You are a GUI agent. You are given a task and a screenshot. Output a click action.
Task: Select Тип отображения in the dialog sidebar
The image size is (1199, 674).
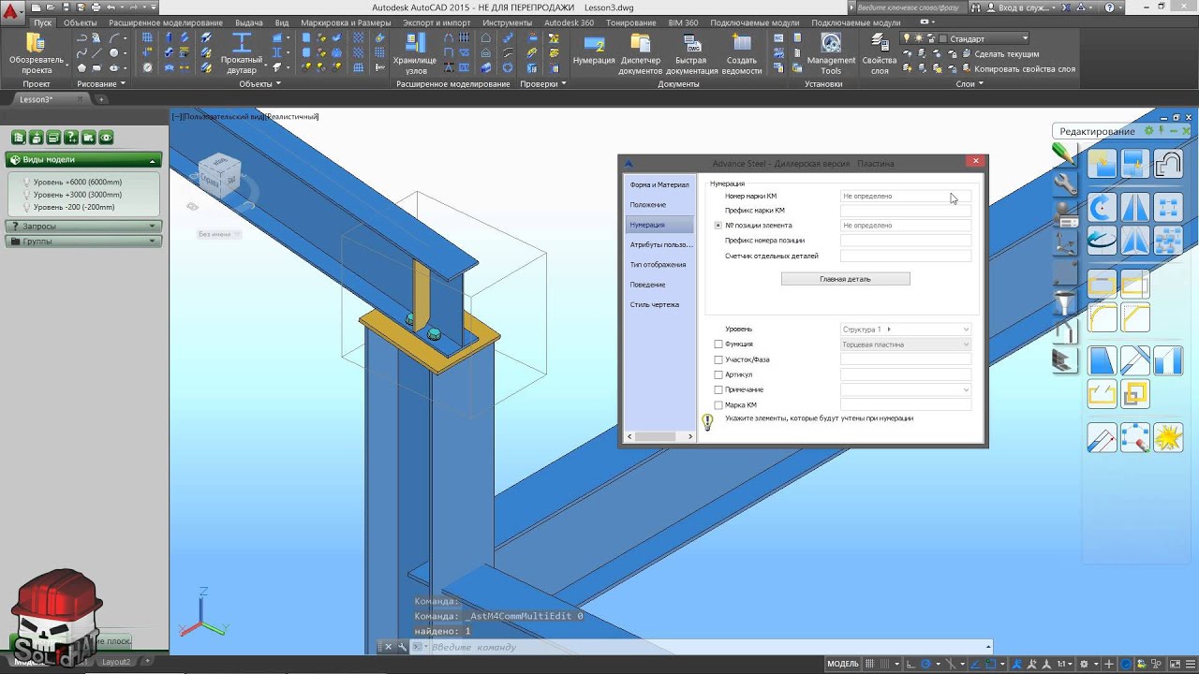tap(659, 265)
